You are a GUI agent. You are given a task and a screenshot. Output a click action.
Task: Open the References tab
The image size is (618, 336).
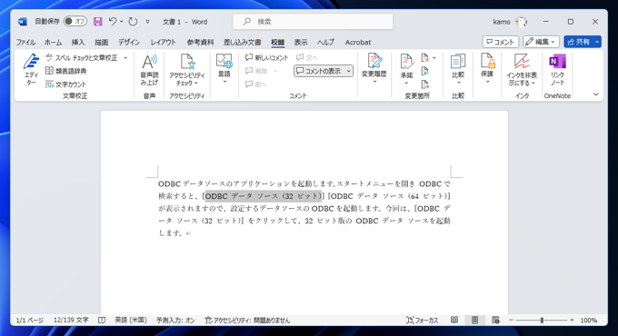pos(200,42)
